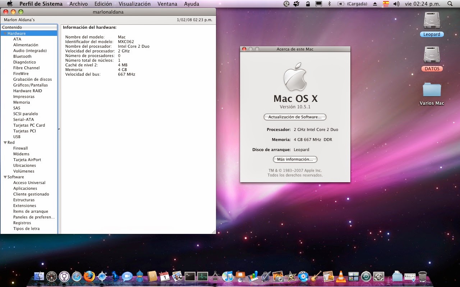460x287 pixels.
Task: Open Safari compass icon in dock
Action: coord(77,276)
